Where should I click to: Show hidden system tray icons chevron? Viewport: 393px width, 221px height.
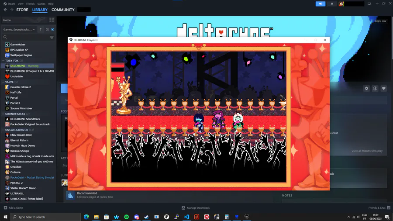(348, 217)
